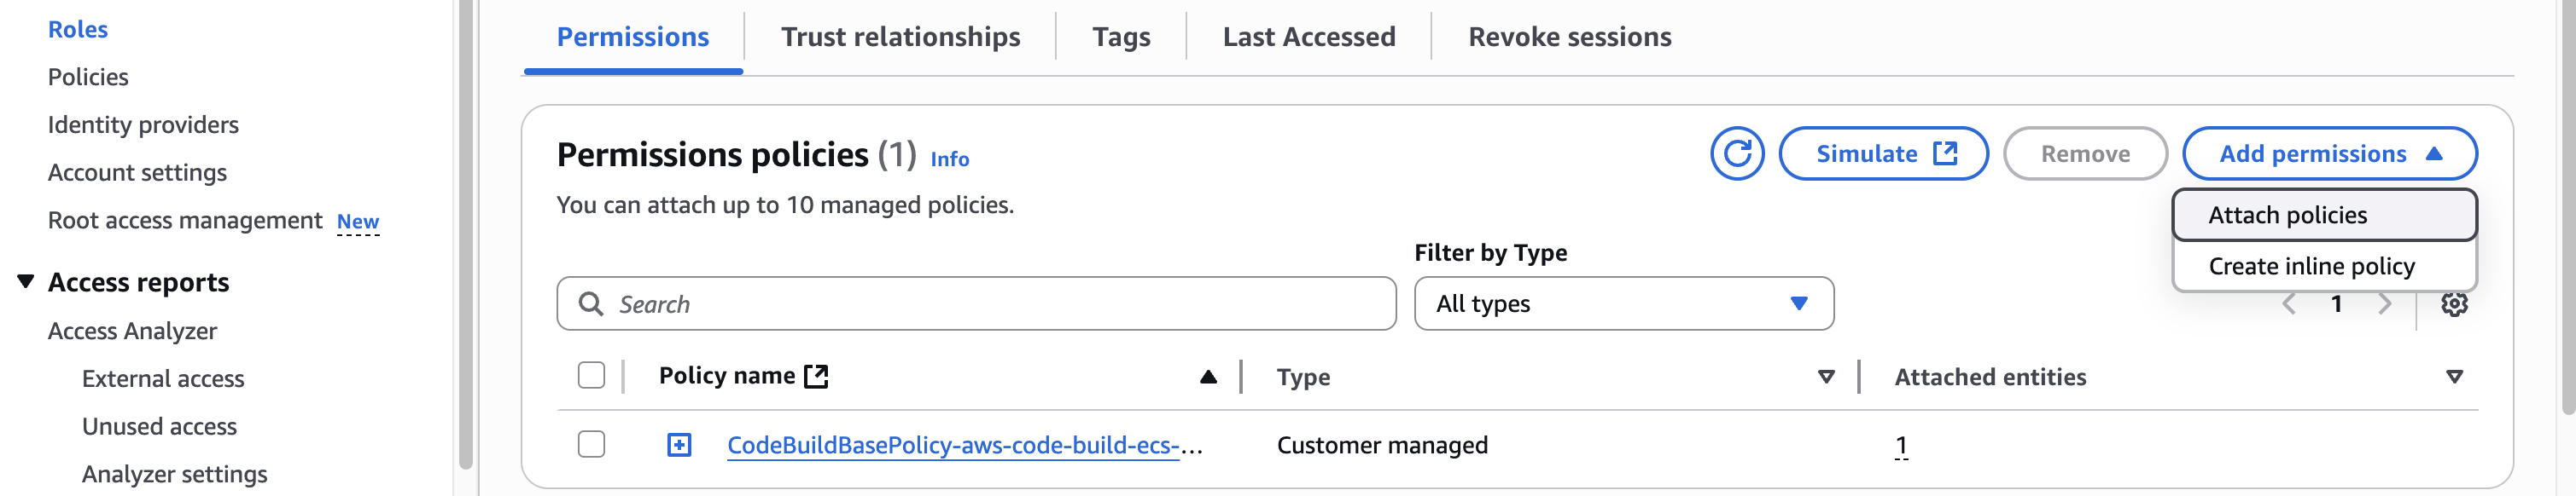
Task: Check the CodeBuildBasePolicy row checkbox
Action: click(591, 444)
